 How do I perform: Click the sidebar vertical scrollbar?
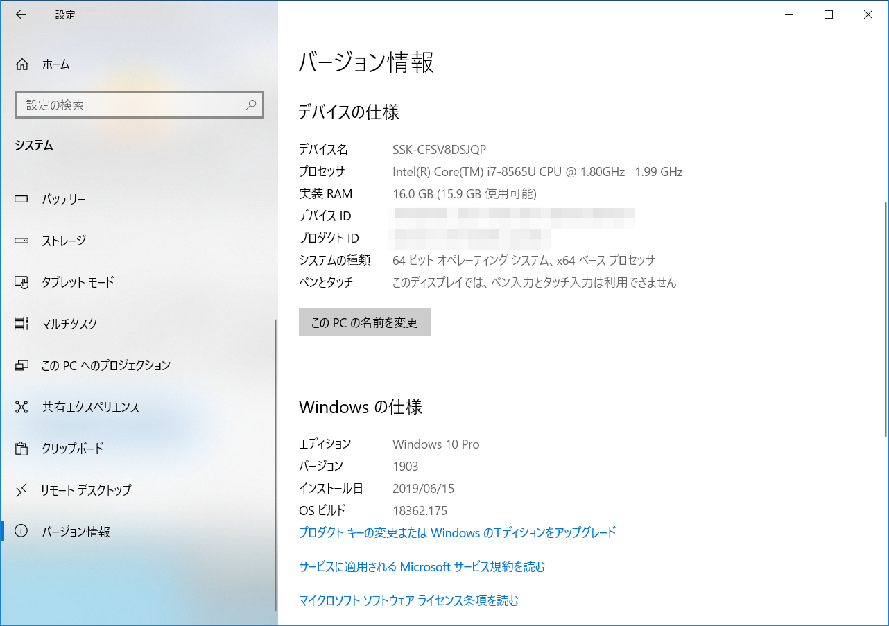(276, 464)
